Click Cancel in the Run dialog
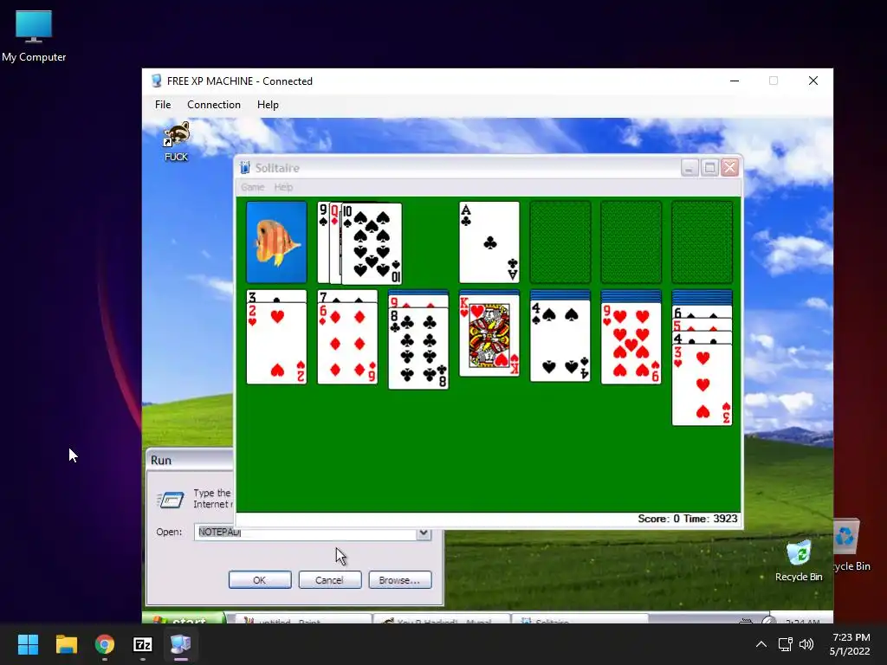The height and width of the screenshot is (665, 887). pos(330,579)
